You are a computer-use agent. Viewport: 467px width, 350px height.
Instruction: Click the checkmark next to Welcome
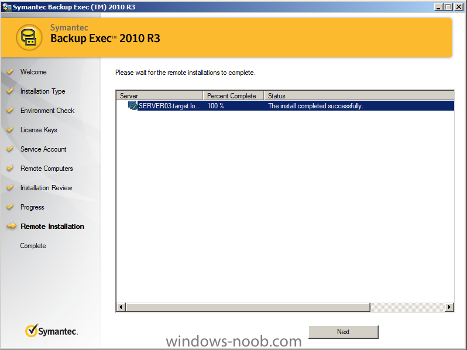[10, 71]
